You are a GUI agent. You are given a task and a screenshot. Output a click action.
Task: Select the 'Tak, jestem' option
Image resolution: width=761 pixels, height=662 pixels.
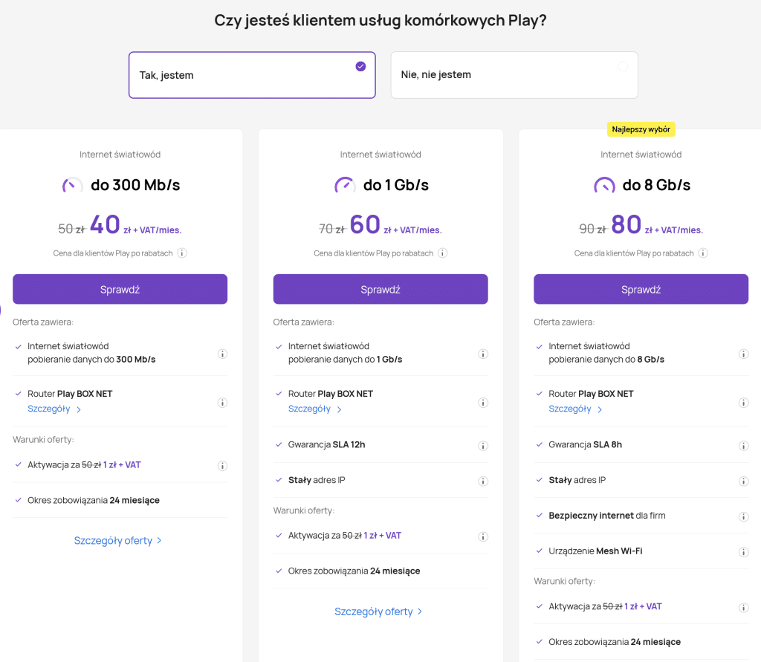(252, 75)
